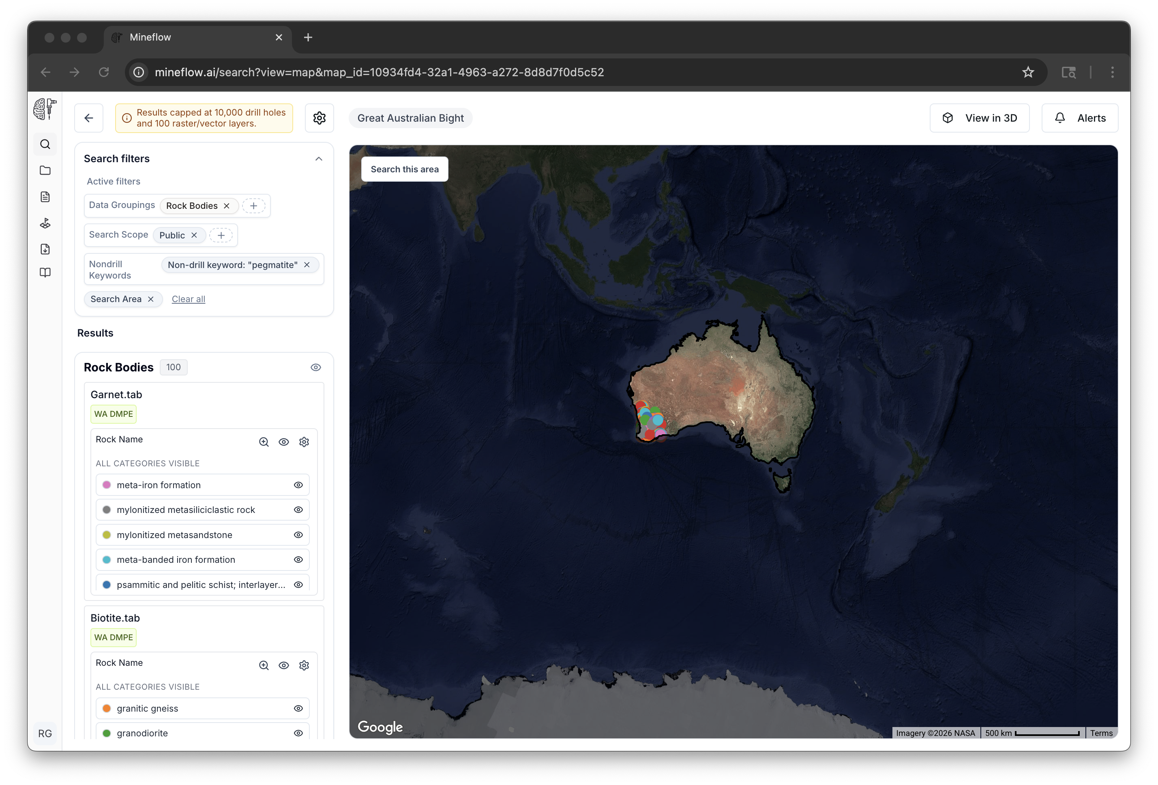This screenshot has width=1158, height=785.
Task: Toggle visibility of Garnet.tab Rock Name layer
Action: coord(283,442)
